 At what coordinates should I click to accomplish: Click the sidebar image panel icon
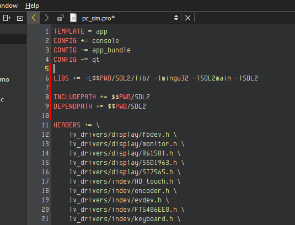point(20,18)
